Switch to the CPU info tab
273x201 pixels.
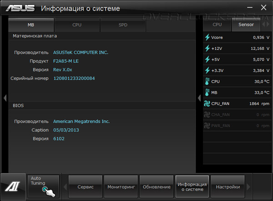point(77,25)
